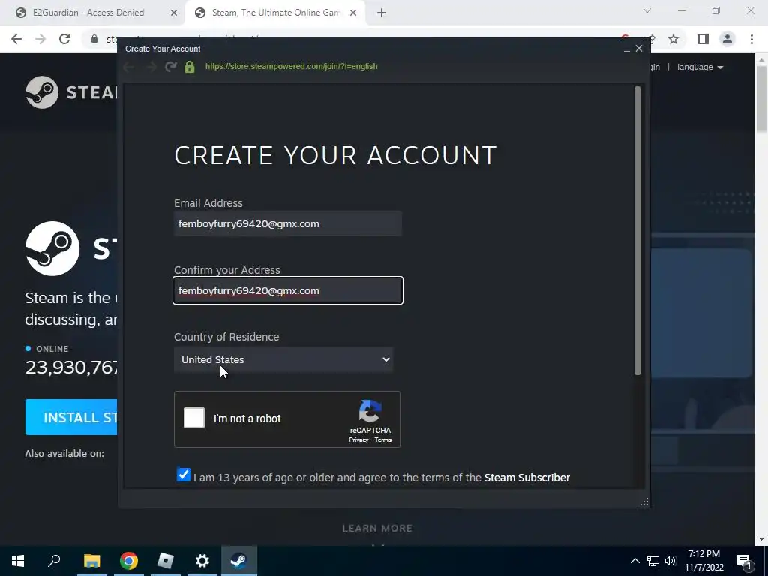
Task: Open the taskbar clock showing 7:12 PM
Action: coord(703,561)
